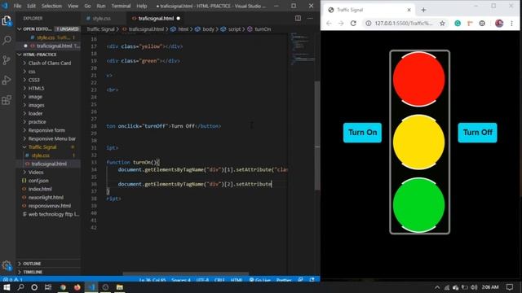Go back in the Chrome browser

point(329,24)
